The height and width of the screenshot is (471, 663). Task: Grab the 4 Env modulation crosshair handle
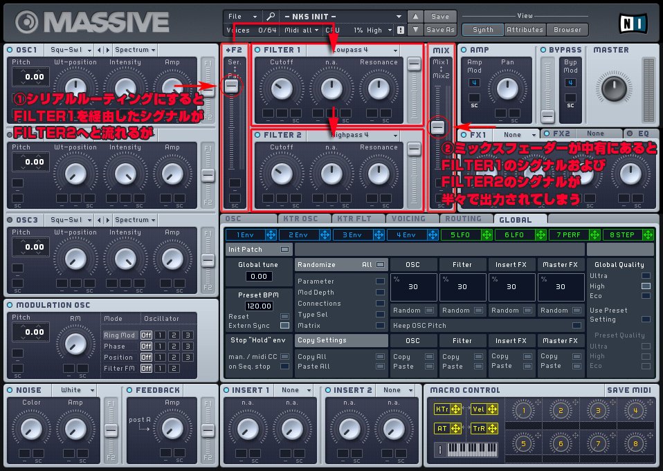433,235
